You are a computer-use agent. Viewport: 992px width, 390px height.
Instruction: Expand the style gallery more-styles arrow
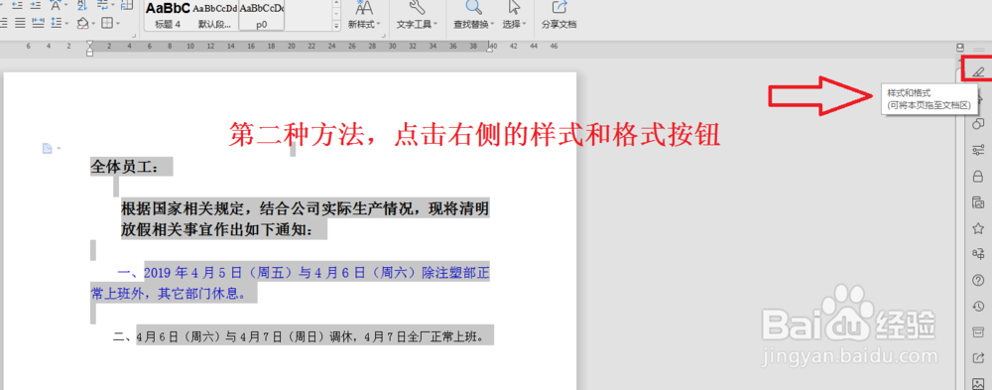[x=336, y=26]
